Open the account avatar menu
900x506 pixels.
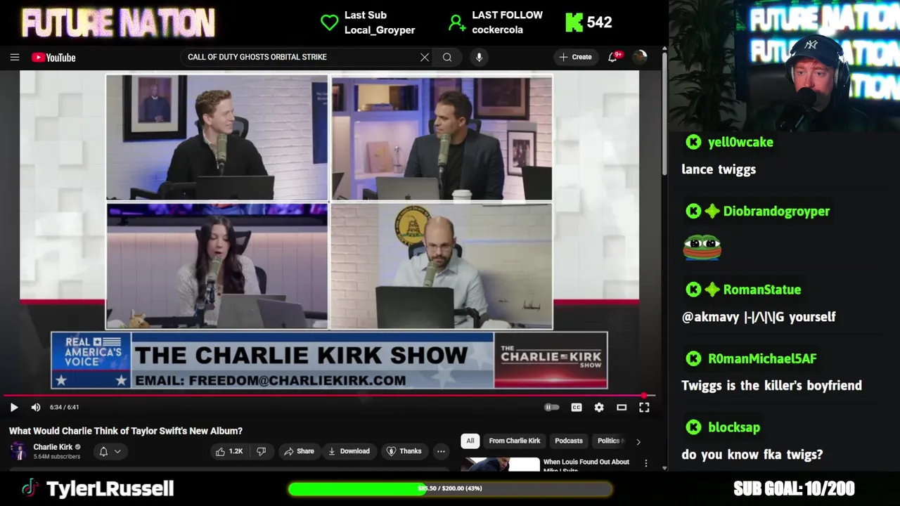(640, 57)
